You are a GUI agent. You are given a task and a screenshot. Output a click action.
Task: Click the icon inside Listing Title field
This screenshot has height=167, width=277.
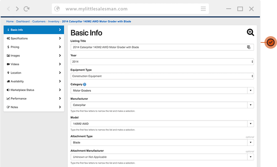click(x=249, y=47)
